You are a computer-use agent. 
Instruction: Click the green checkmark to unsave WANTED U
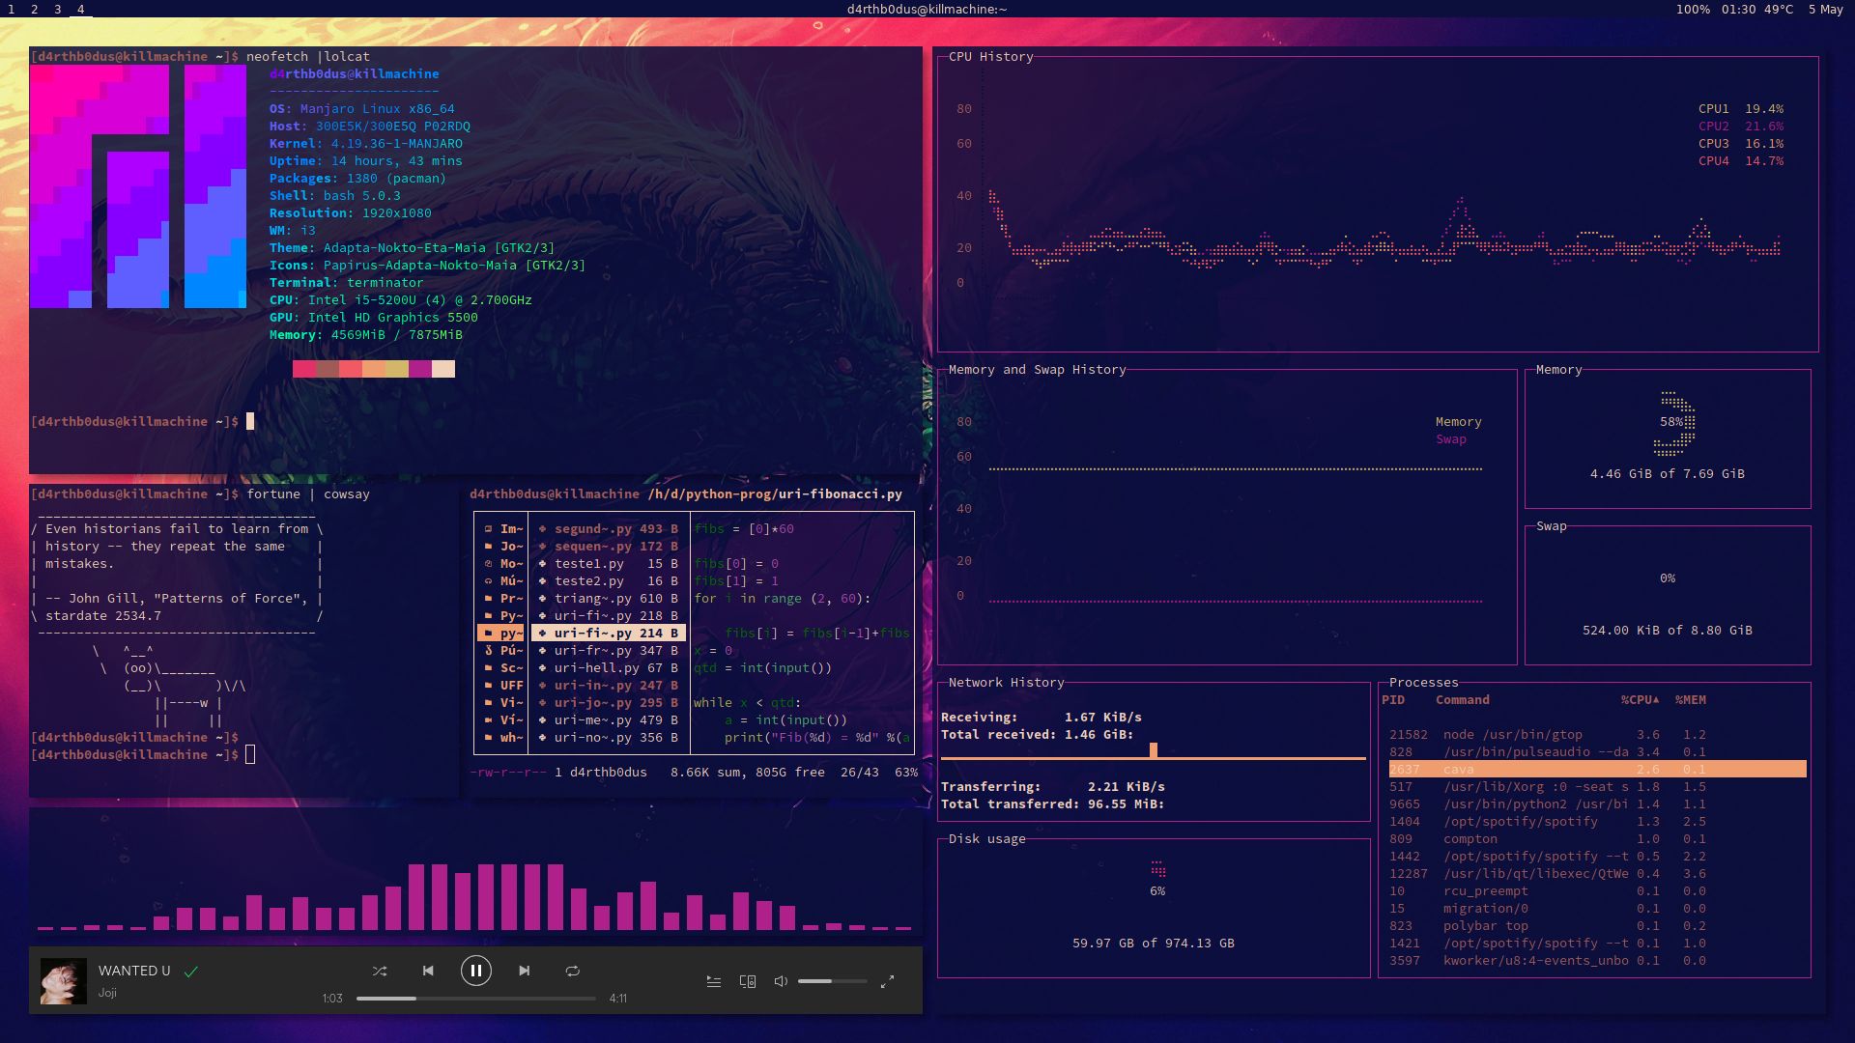(190, 970)
